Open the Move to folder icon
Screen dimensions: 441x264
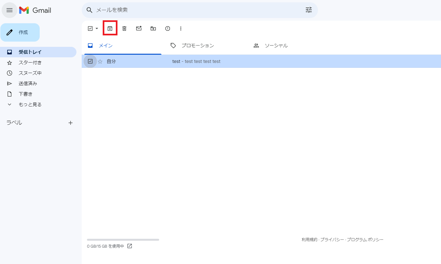tap(153, 28)
